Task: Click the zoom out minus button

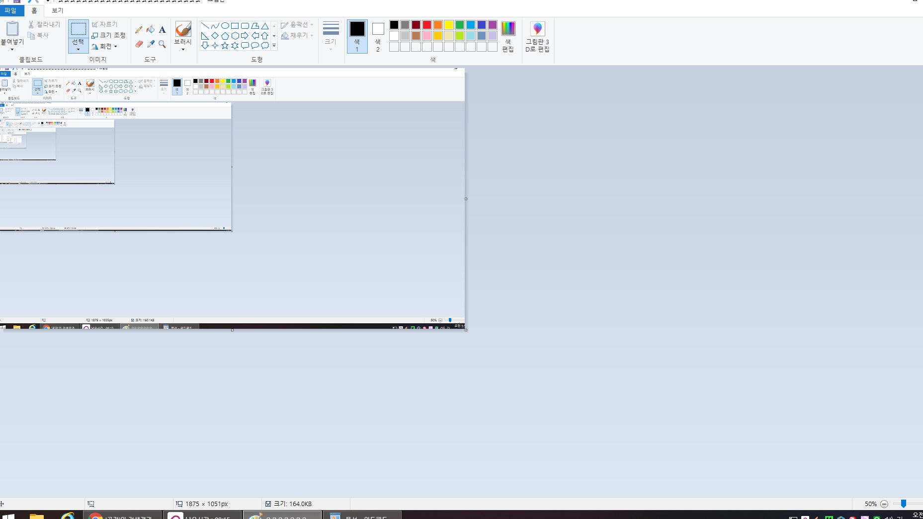Action: tap(884, 504)
